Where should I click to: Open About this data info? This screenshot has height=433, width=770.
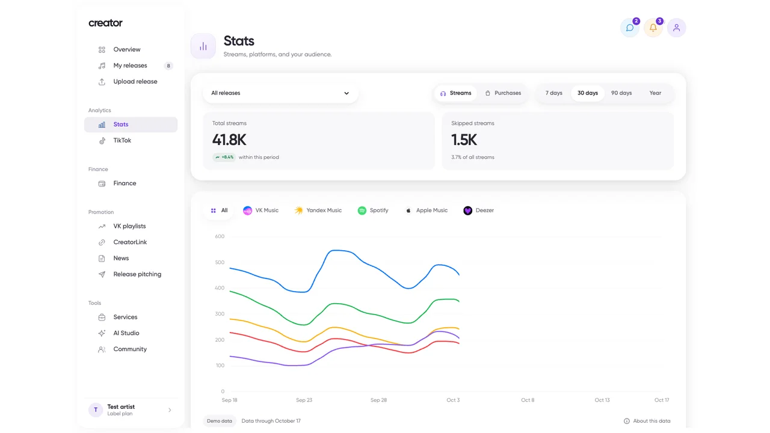pyautogui.click(x=647, y=421)
